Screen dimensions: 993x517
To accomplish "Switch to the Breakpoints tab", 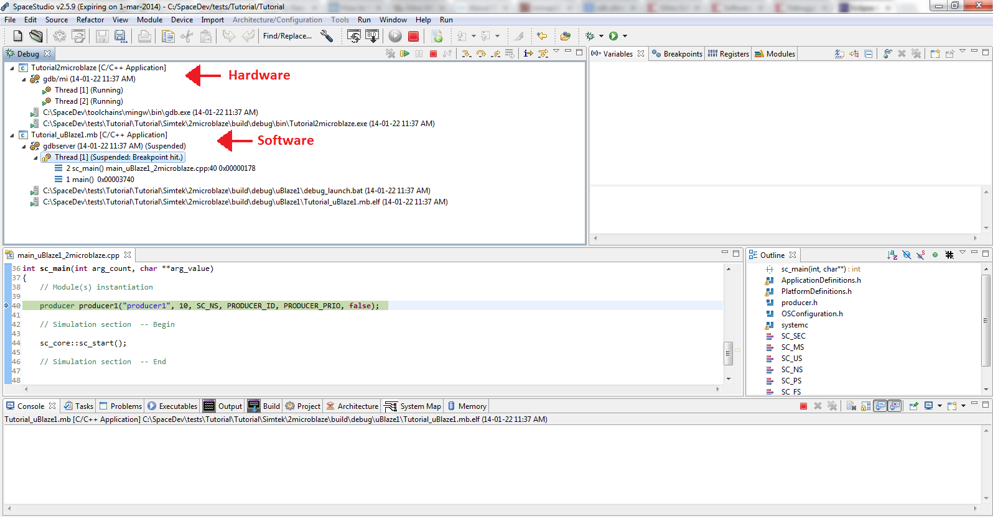I will 677,54.
